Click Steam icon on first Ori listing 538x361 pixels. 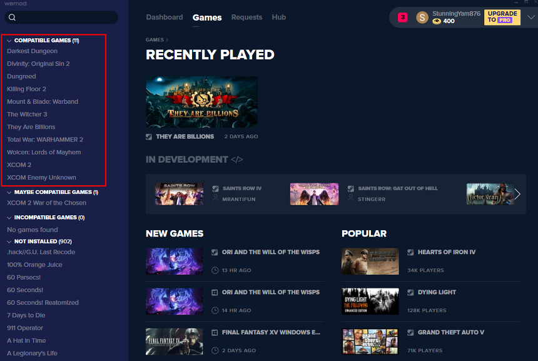[x=215, y=252]
